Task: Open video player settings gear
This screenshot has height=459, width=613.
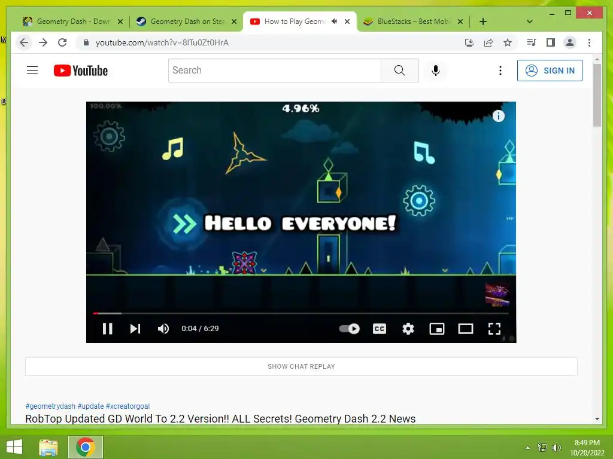Action: coord(408,329)
